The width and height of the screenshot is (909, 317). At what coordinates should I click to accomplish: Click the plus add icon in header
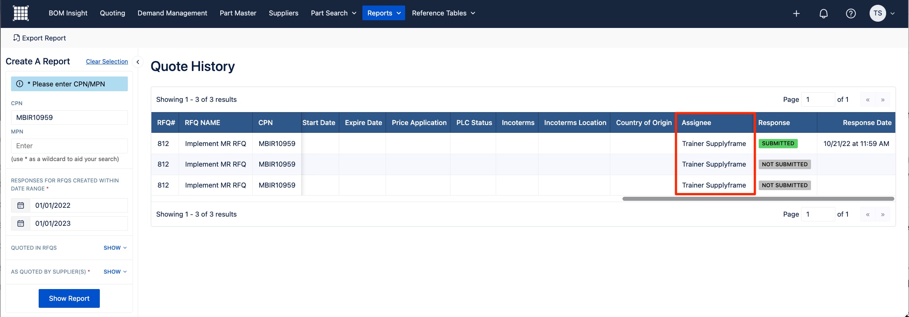[796, 14]
